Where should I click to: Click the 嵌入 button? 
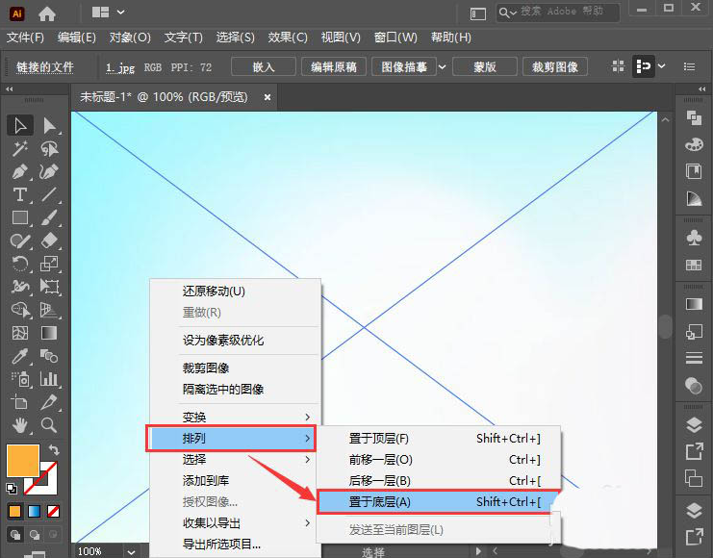point(264,66)
